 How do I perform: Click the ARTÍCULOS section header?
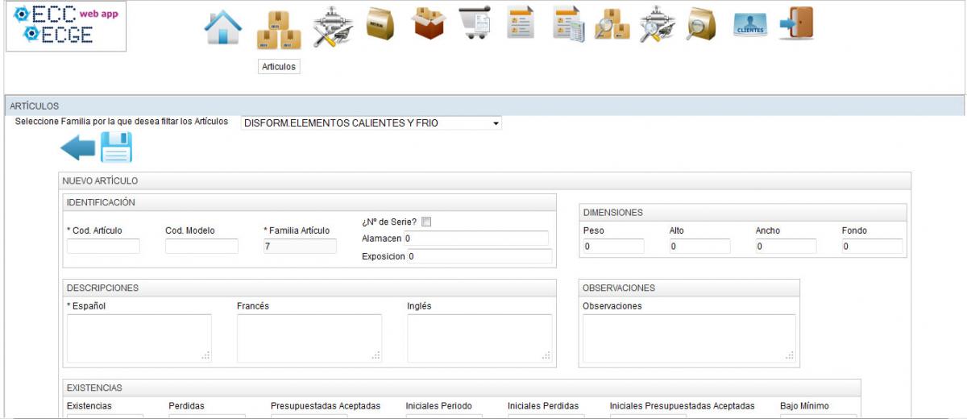484,106
